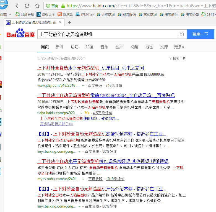Screen dimensions: 216x212
Task: Select the 上下射砂全自动无箱造型机 browser tab
Action: coord(34,22)
